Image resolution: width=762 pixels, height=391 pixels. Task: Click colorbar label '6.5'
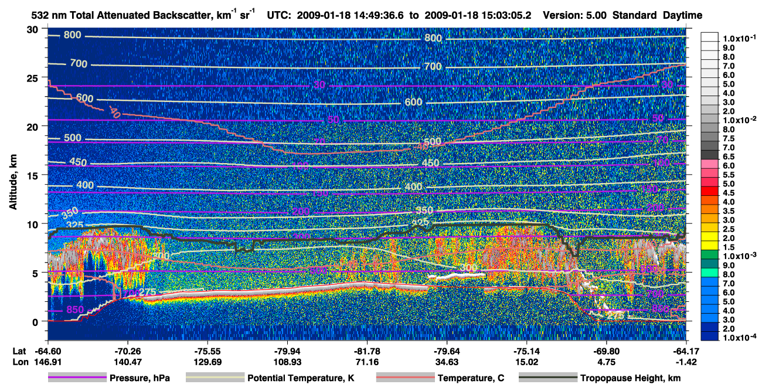click(x=729, y=156)
